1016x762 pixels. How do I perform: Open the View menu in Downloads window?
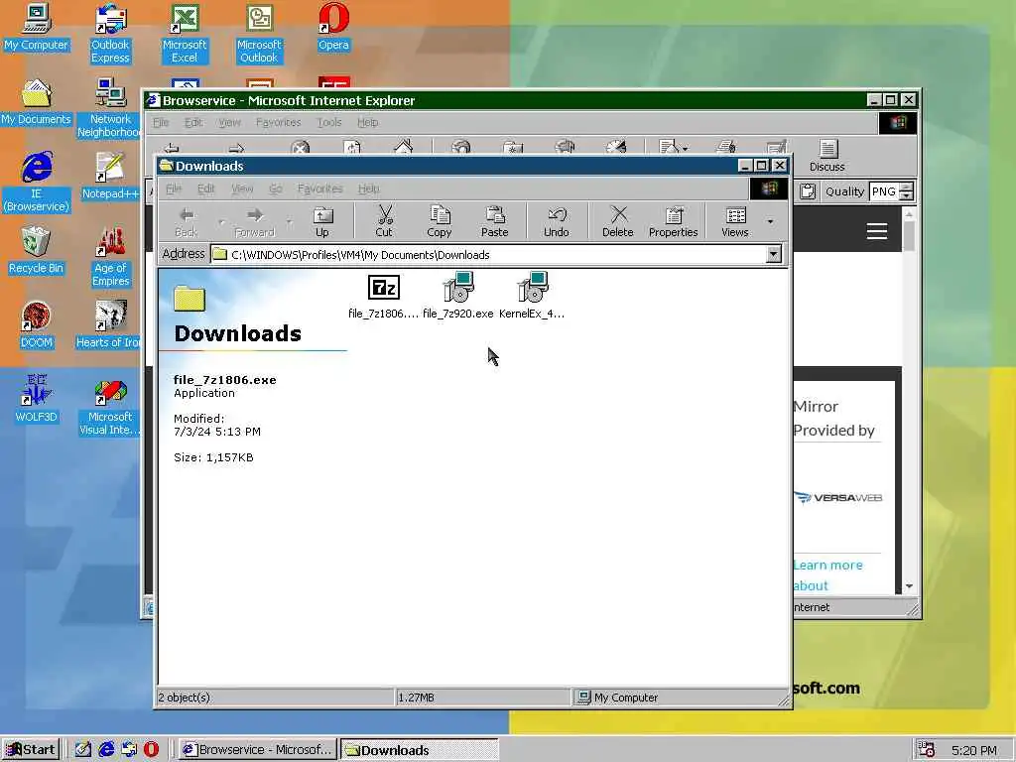pyautogui.click(x=242, y=189)
